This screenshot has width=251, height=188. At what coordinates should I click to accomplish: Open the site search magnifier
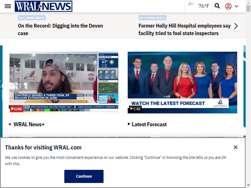click(x=217, y=6)
